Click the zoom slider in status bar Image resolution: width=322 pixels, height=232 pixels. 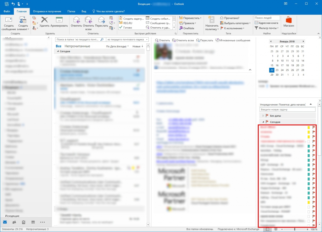point(294,229)
